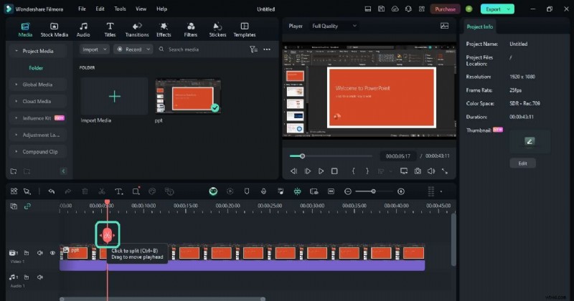Mute the Audio 1 track

[40, 277]
